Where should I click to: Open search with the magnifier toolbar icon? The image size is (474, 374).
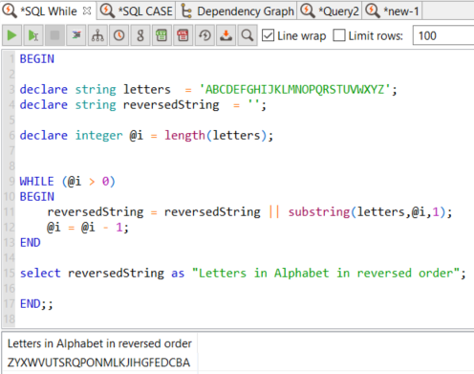pyautogui.click(x=248, y=35)
